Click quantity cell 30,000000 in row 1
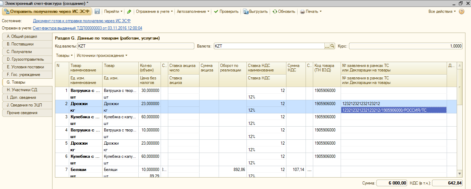This screenshot has height=189, width=471. (x=149, y=91)
